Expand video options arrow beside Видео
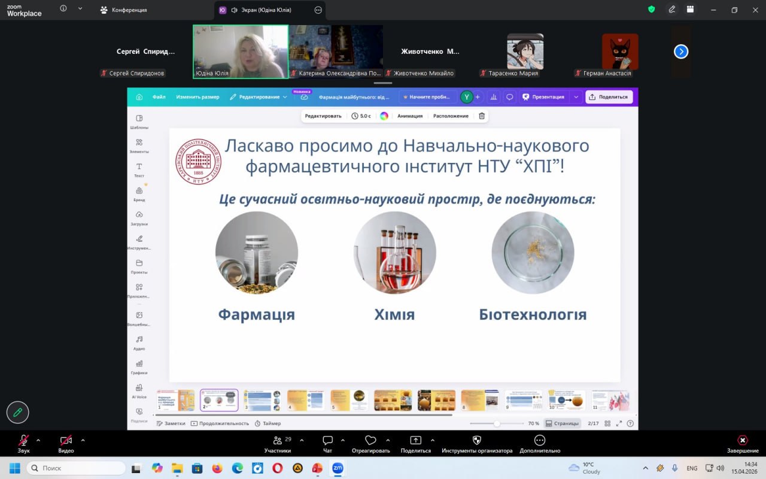Image resolution: width=766 pixels, height=479 pixels. point(83,440)
